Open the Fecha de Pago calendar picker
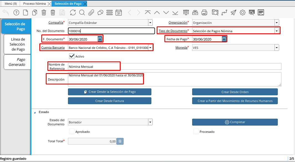Screen dimensions: 295x162 click(x=224, y=39)
